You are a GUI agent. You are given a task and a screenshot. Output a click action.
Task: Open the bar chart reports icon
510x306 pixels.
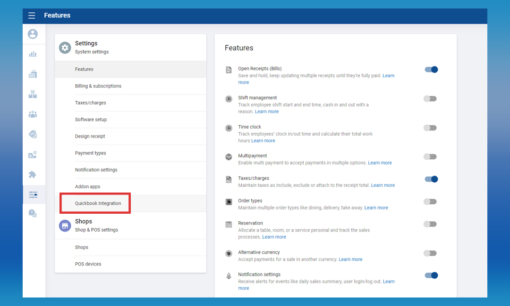click(x=33, y=54)
